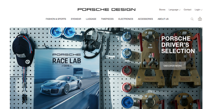
Task: Open the Electronics menu item
Action: click(x=126, y=19)
